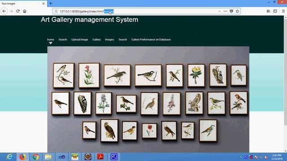Open Gallery Performance on Database link

tap(151, 39)
